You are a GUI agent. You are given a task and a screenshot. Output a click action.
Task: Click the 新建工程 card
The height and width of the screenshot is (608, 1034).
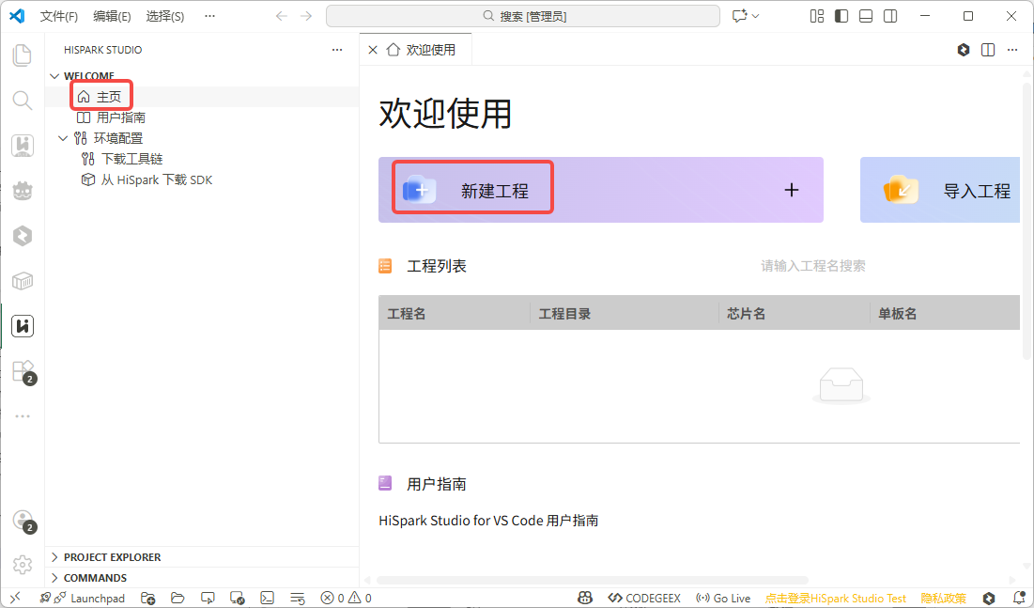pos(601,190)
